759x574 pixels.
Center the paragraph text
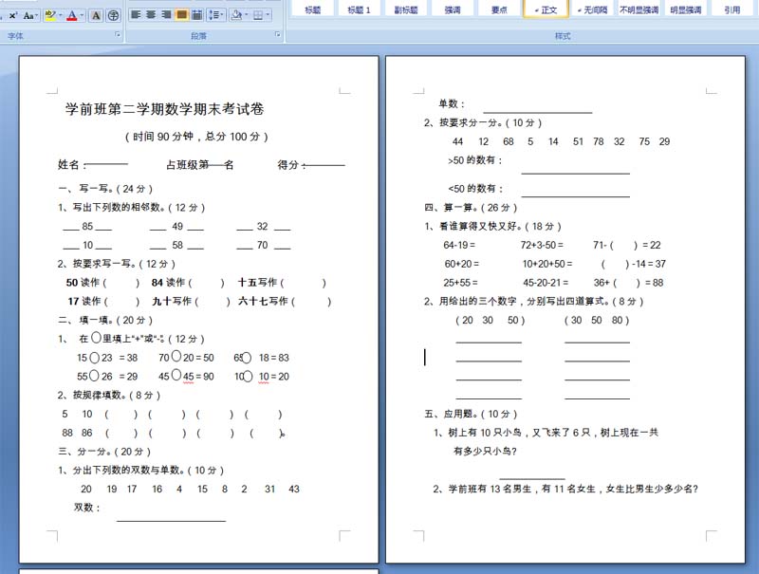pyautogui.click(x=151, y=15)
